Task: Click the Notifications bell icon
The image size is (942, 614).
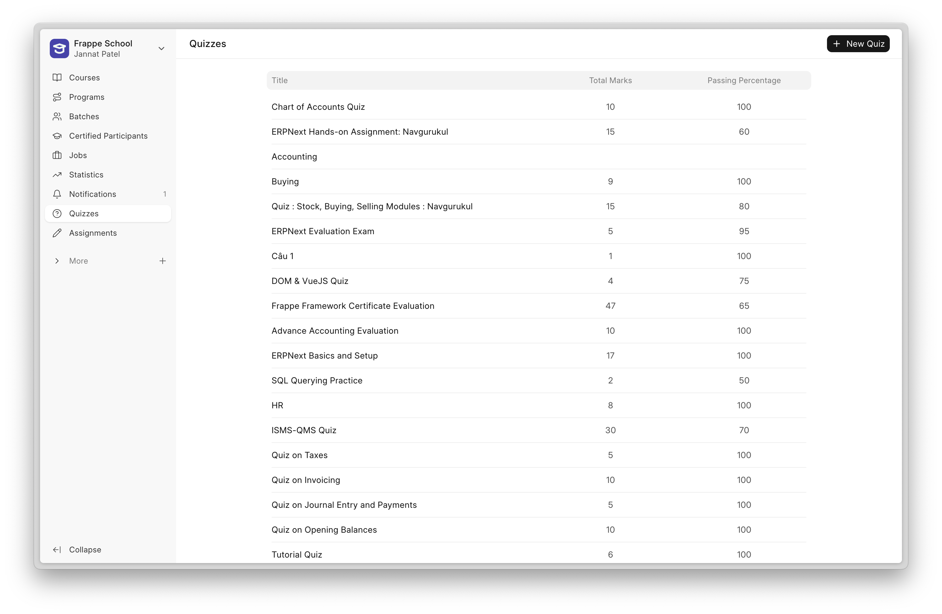Action: coord(57,194)
